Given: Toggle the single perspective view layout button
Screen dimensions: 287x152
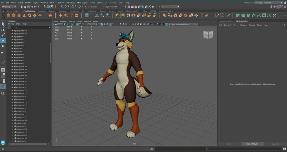Looking at the screenshot, I should pyautogui.click(x=3, y=70).
